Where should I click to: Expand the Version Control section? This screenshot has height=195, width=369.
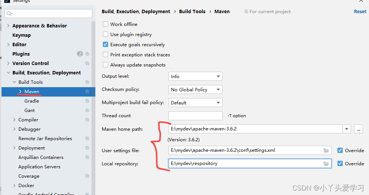(8, 63)
